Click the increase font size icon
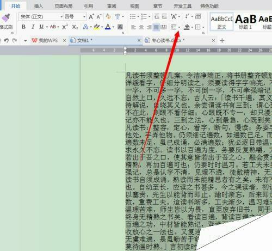 [x=91, y=17]
